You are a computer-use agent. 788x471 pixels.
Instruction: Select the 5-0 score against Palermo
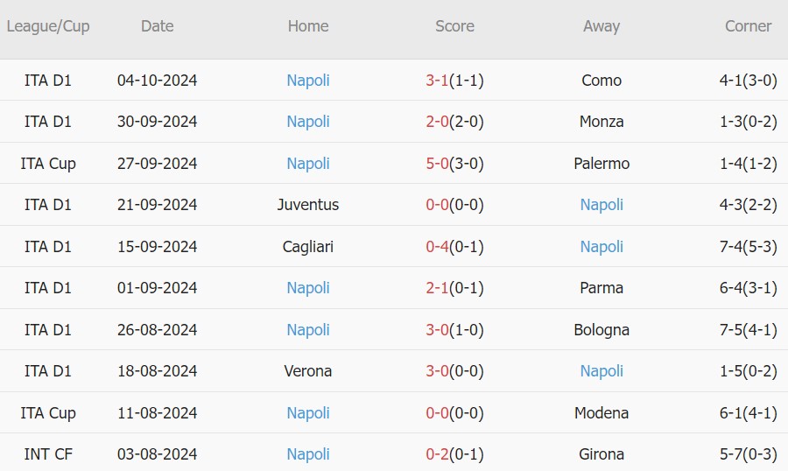click(438, 164)
